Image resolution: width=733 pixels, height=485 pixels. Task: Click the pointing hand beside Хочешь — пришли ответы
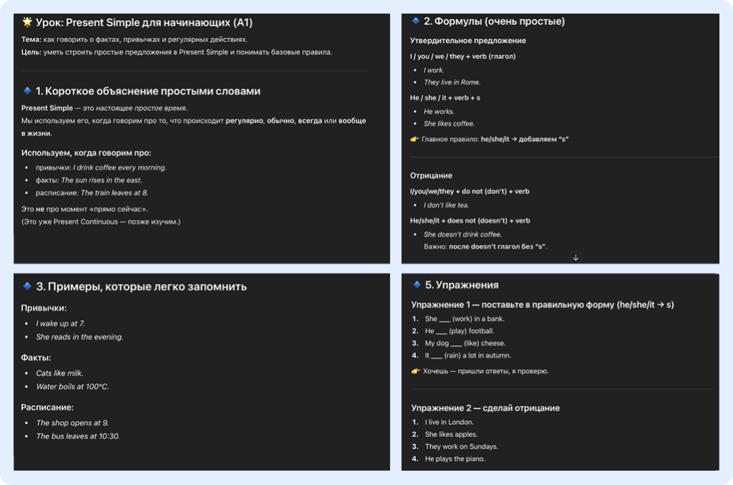[414, 371]
